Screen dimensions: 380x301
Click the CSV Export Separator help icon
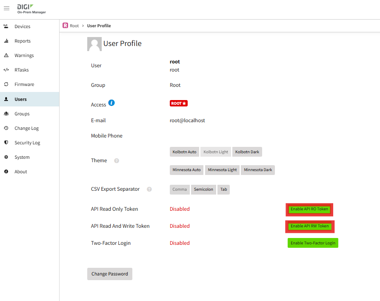click(149, 189)
